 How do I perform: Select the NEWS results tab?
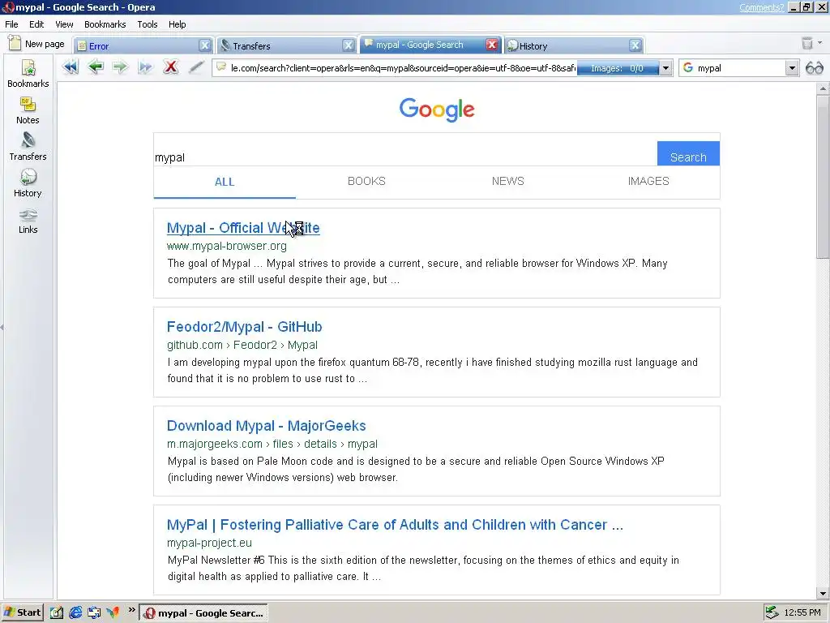click(x=507, y=181)
